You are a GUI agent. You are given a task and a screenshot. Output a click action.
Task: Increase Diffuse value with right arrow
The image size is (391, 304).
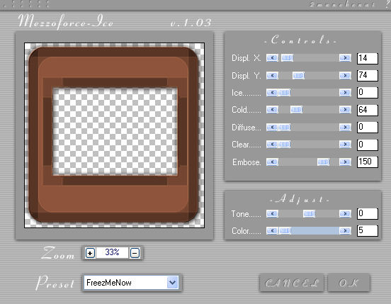(345, 127)
